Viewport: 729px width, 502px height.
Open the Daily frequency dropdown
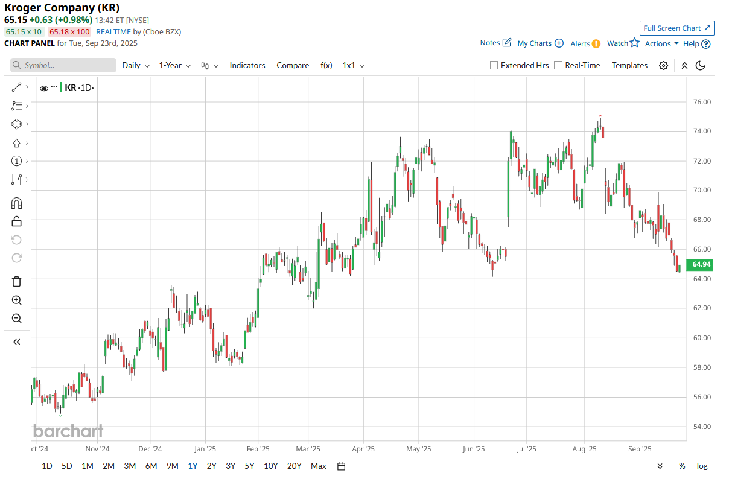point(136,65)
